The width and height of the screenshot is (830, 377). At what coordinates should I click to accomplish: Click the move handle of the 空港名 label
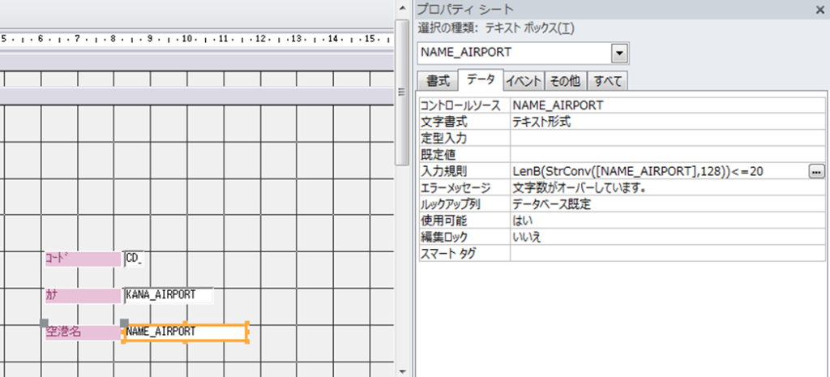(x=45, y=323)
